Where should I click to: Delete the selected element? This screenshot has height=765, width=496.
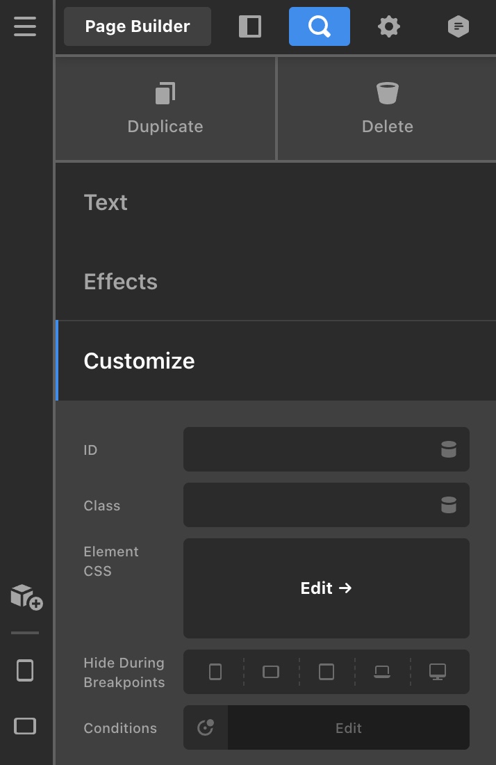point(388,108)
